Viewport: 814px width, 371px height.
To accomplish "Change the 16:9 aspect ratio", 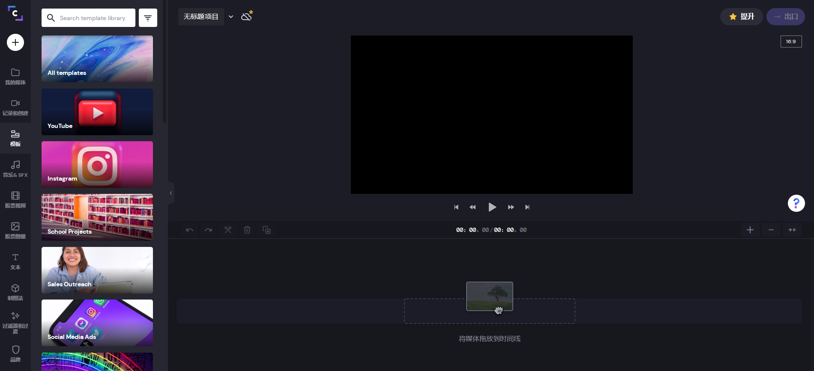I will [x=791, y=42].
